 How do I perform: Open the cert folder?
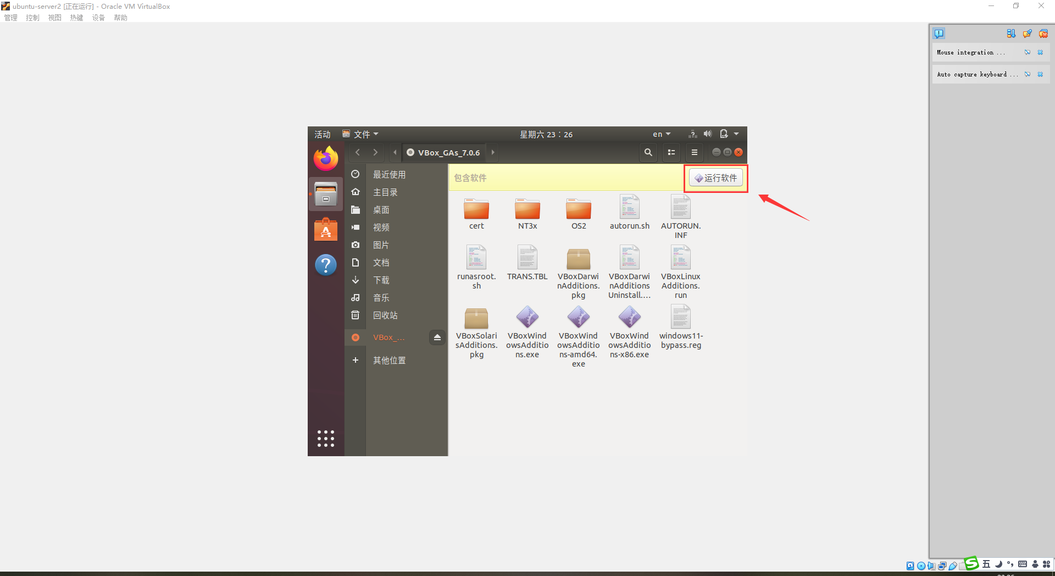pyautogui.click(x=476, y=214)
